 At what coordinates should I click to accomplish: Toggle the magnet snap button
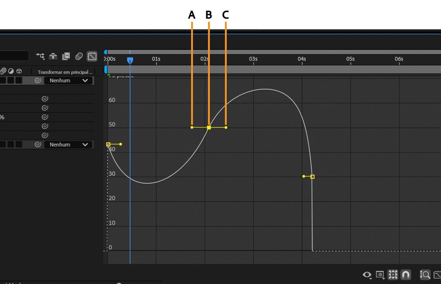coord(405,274)
